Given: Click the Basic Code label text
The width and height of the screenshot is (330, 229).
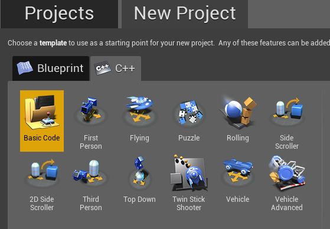Looking at the screenshot, I should (x=42, y=138).
